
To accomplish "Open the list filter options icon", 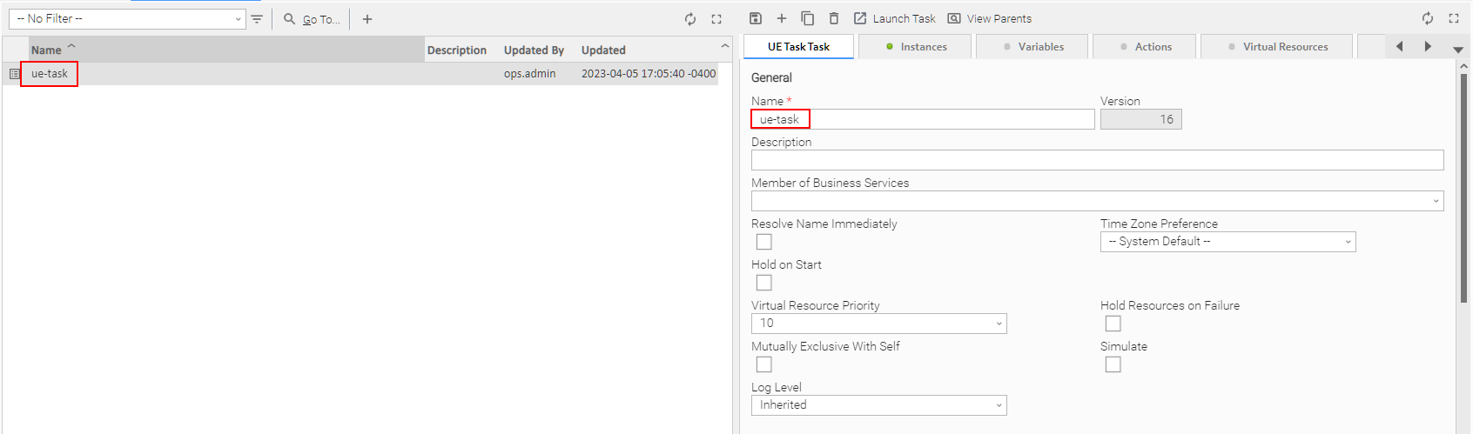I will pyautogui.click(x=257, y=19).
